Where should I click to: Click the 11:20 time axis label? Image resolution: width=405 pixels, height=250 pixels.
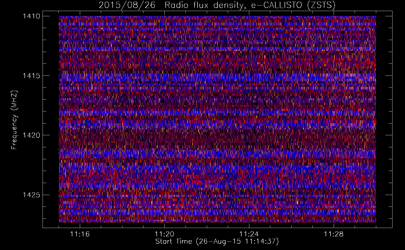(x=164, y=234)
